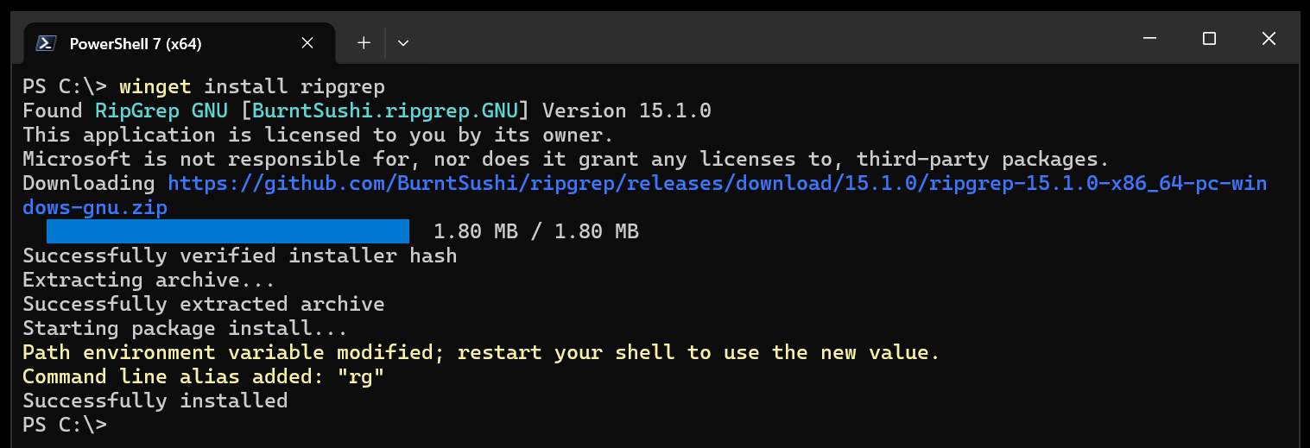The image size is (1310, 448).
Task: Click the PowerShell icon in the tab
Action: pyautogui.click(x=47, y=43)
